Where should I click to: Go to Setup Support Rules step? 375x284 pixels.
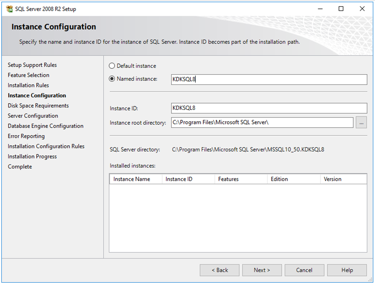pyautogui.click(x=32, y=65)
